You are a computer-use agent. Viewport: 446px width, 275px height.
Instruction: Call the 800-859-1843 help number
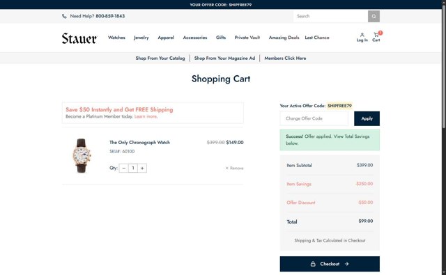point(110,16)
